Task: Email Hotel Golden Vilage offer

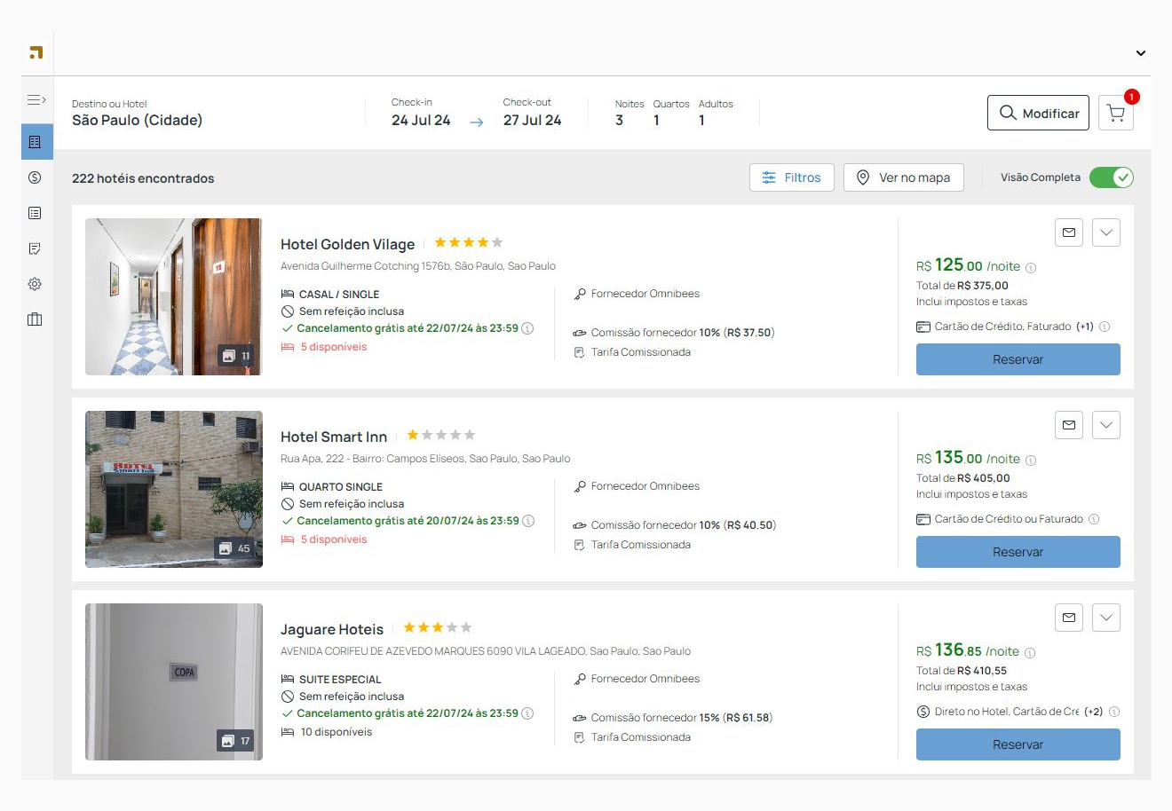Action: pyautogui.click(x=1069, y=232)
